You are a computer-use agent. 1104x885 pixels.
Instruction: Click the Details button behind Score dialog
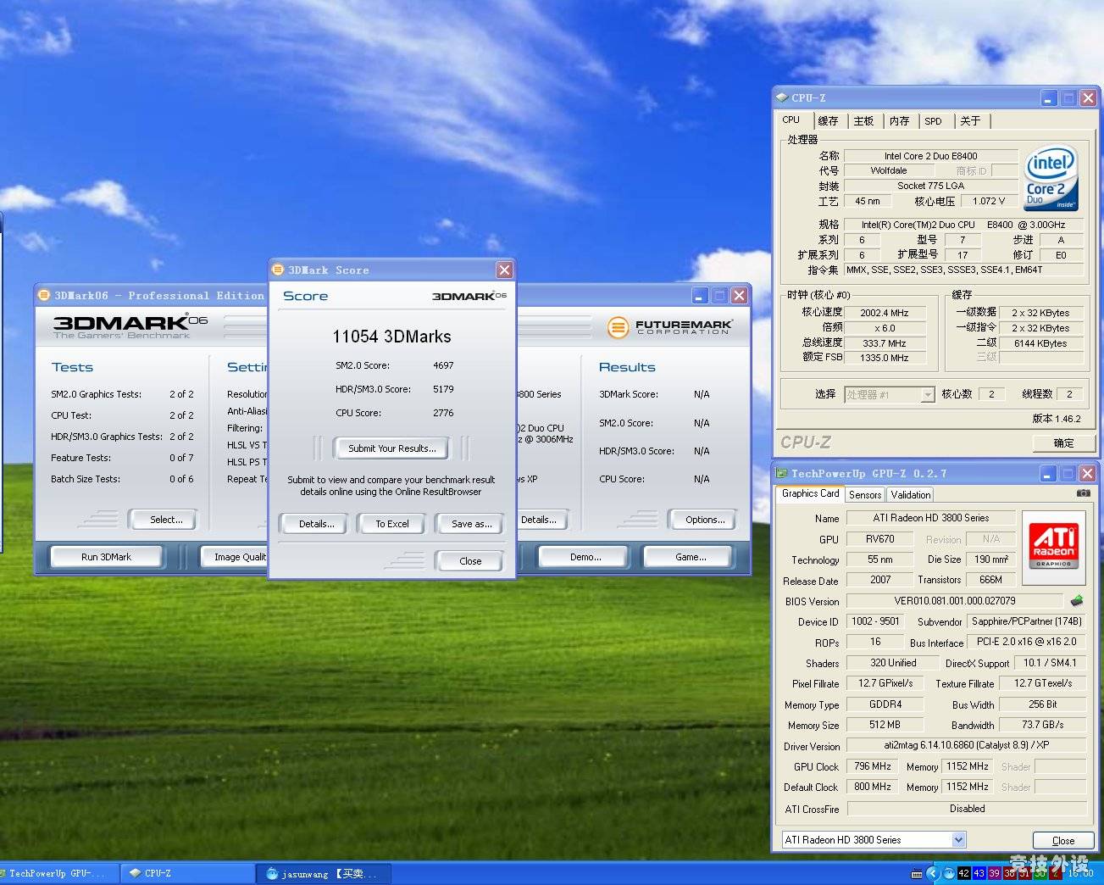[541, 520]
